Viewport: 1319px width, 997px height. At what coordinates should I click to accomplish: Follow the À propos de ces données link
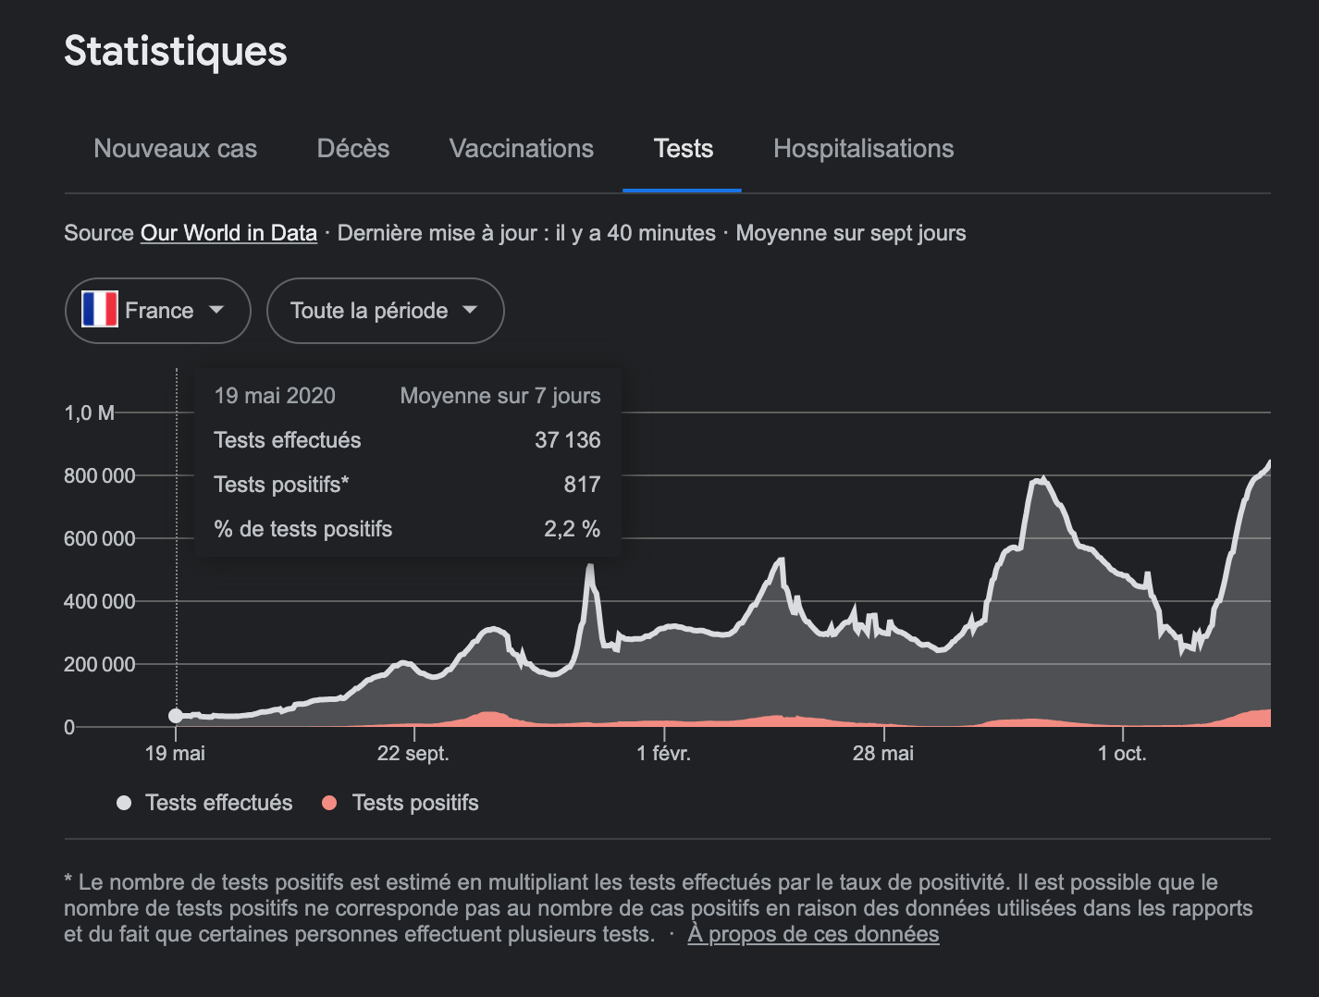[x=813, y=934]
